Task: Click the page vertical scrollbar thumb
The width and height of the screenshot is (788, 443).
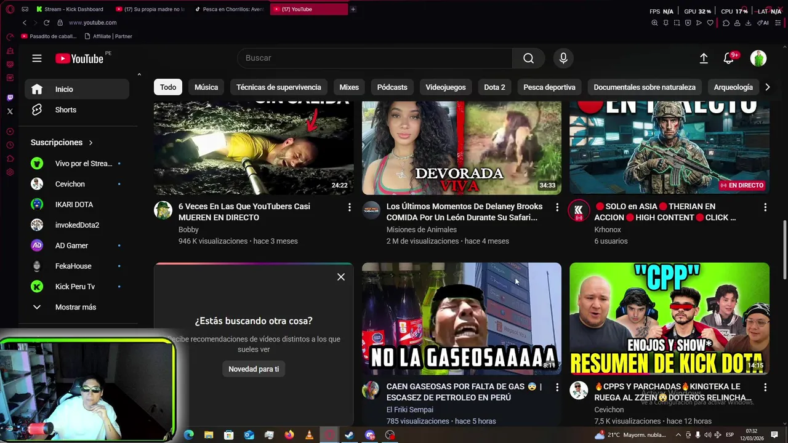Action: pos(784,249)
